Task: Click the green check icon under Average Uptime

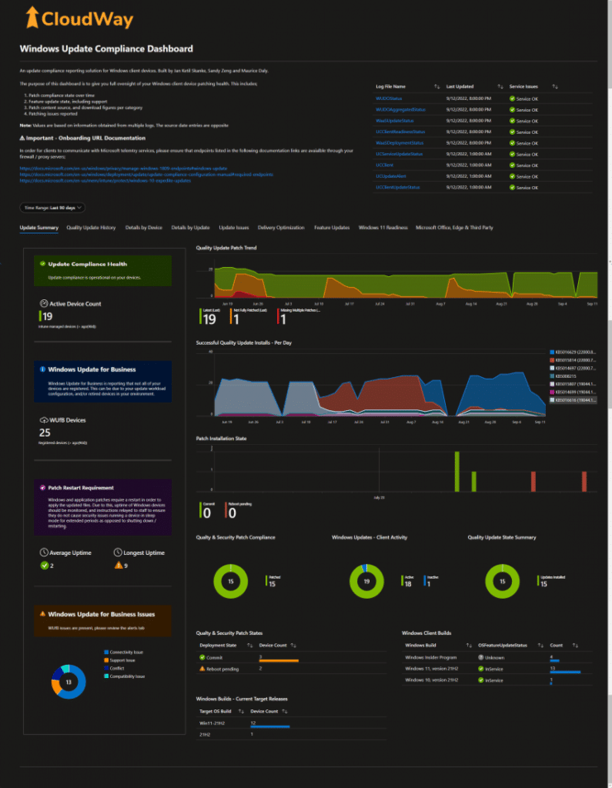Action: coord(44,566)
